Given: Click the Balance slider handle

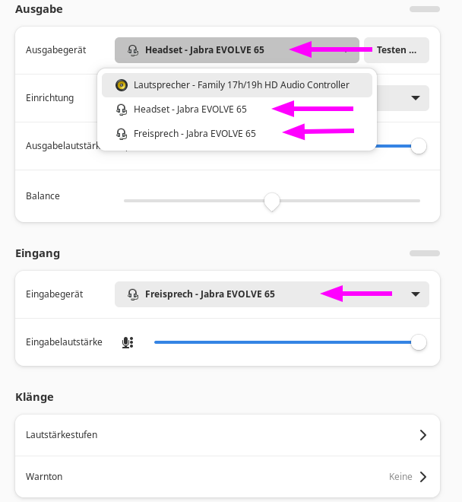Looking at the screenshot, I should (272, 202).
